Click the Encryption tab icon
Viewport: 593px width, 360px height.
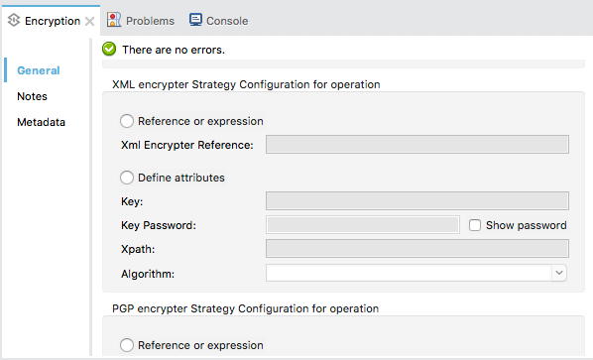tap(14, 21)
